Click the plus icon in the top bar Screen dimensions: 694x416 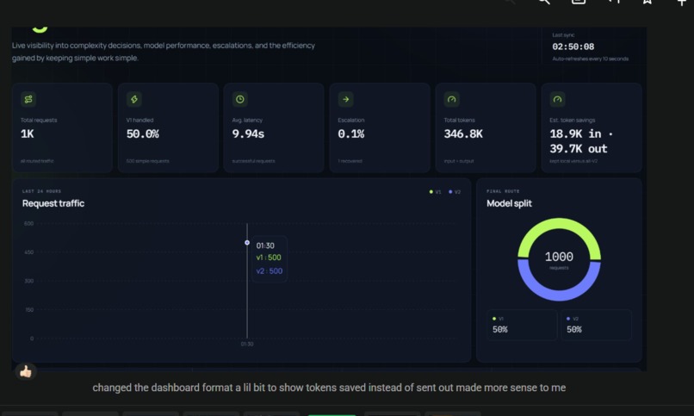pyautogui.click(x=682, y=3)
